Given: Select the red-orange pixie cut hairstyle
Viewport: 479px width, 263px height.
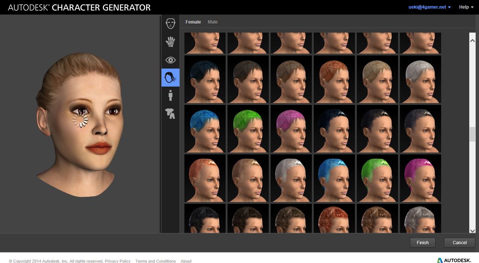Looking at the screenshot, I should (x=334, y=79).
